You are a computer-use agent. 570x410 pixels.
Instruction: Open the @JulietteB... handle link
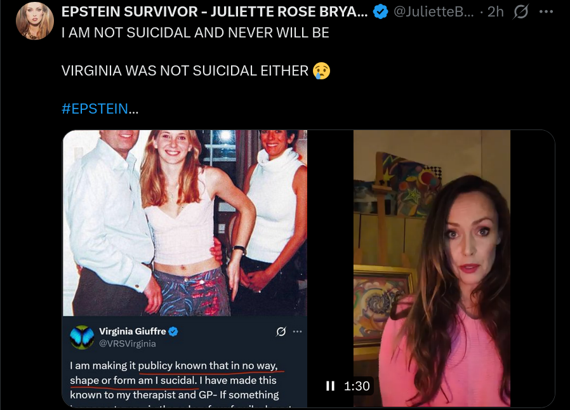point(434,11)
